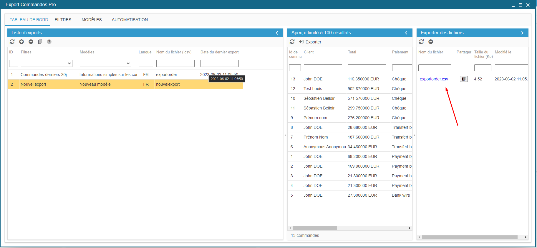The height and width of the screenshot is (248, 537).
Task: Collapse the Aperçu preview panel
Action: click(406, 33)
